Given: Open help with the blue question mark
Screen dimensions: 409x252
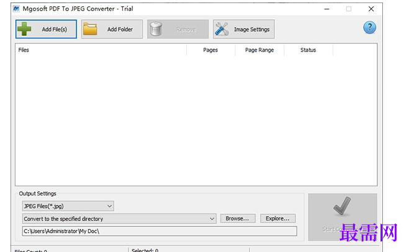Looking at the screenshot, I should 370,27.
